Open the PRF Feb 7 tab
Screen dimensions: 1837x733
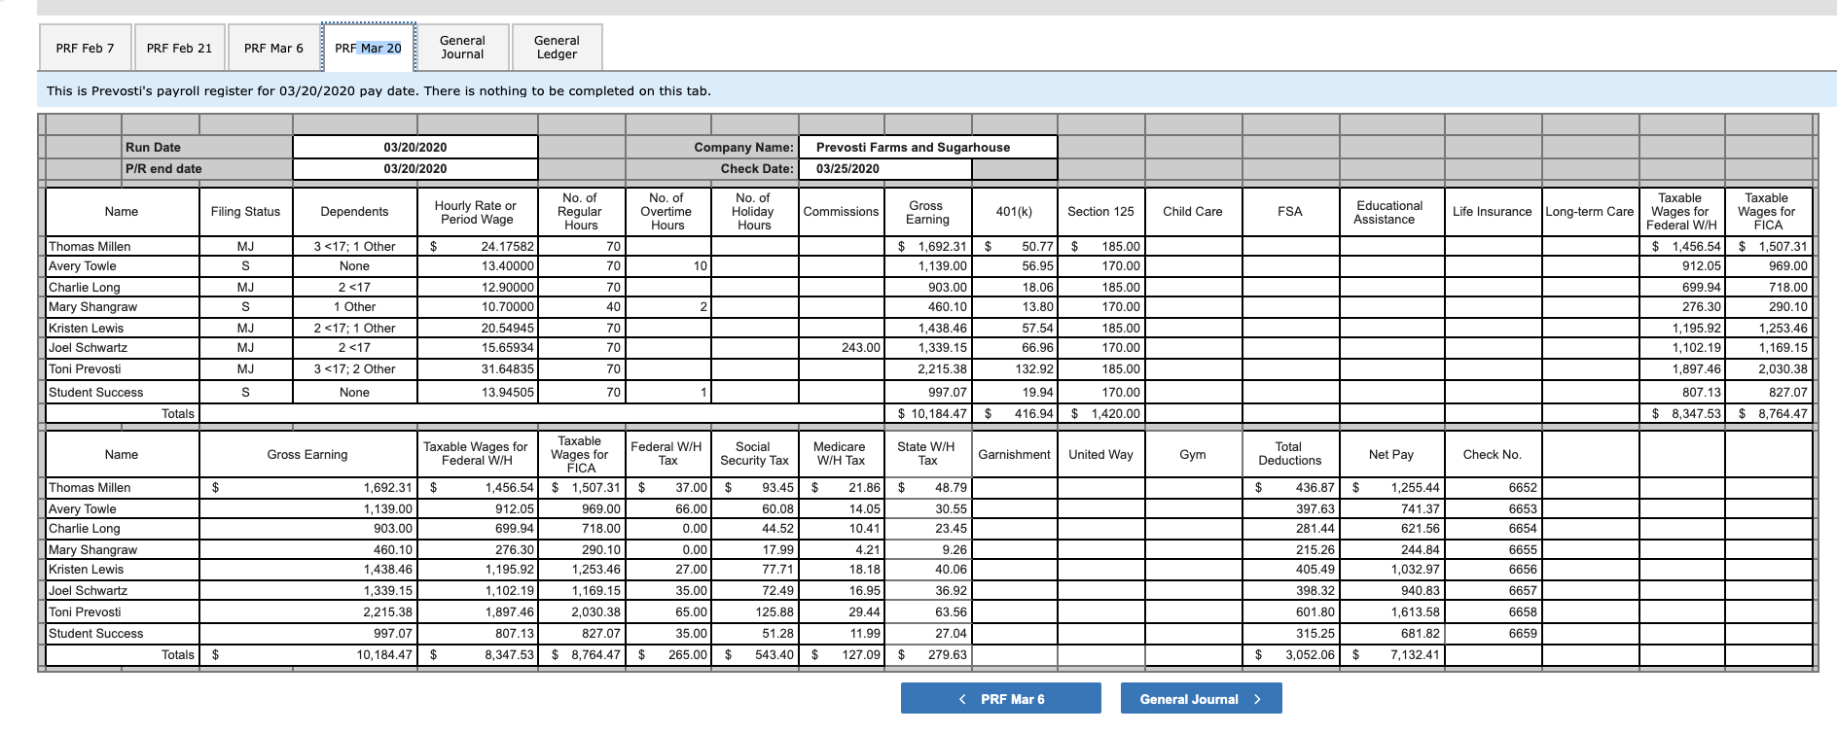click(x=85, y=48)
